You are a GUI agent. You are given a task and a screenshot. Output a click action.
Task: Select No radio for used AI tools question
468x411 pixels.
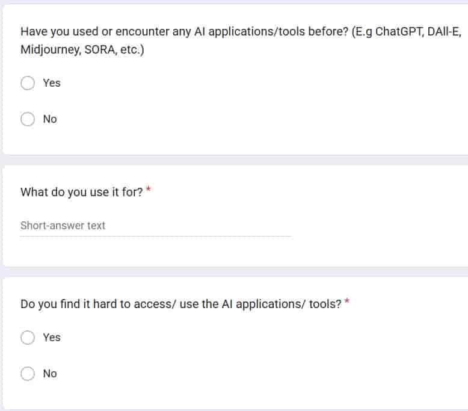pyautogui.click(x=28, y=119)
